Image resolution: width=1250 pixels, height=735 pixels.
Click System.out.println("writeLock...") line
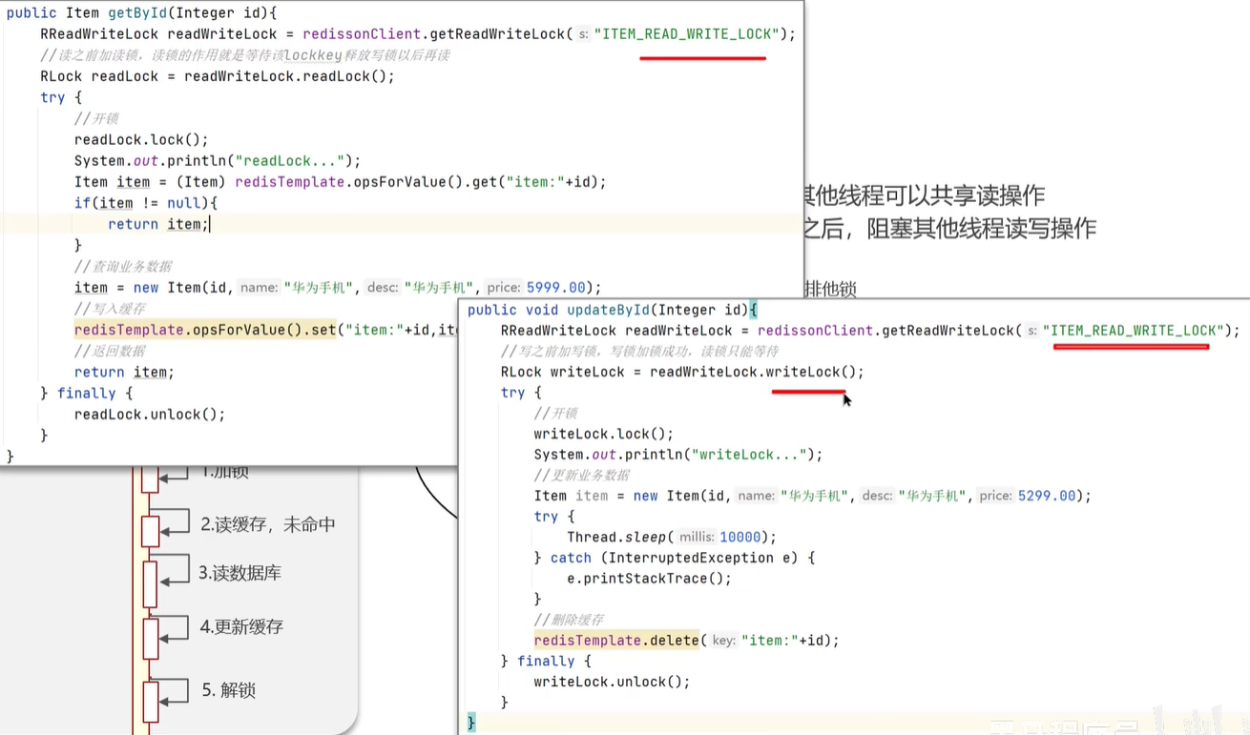[x=677, y=455]
